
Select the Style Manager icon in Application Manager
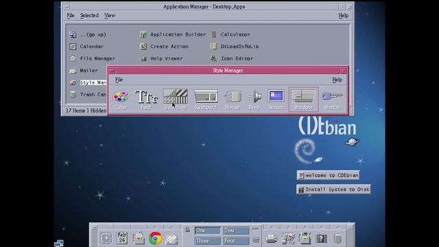(x=73, y=82)
